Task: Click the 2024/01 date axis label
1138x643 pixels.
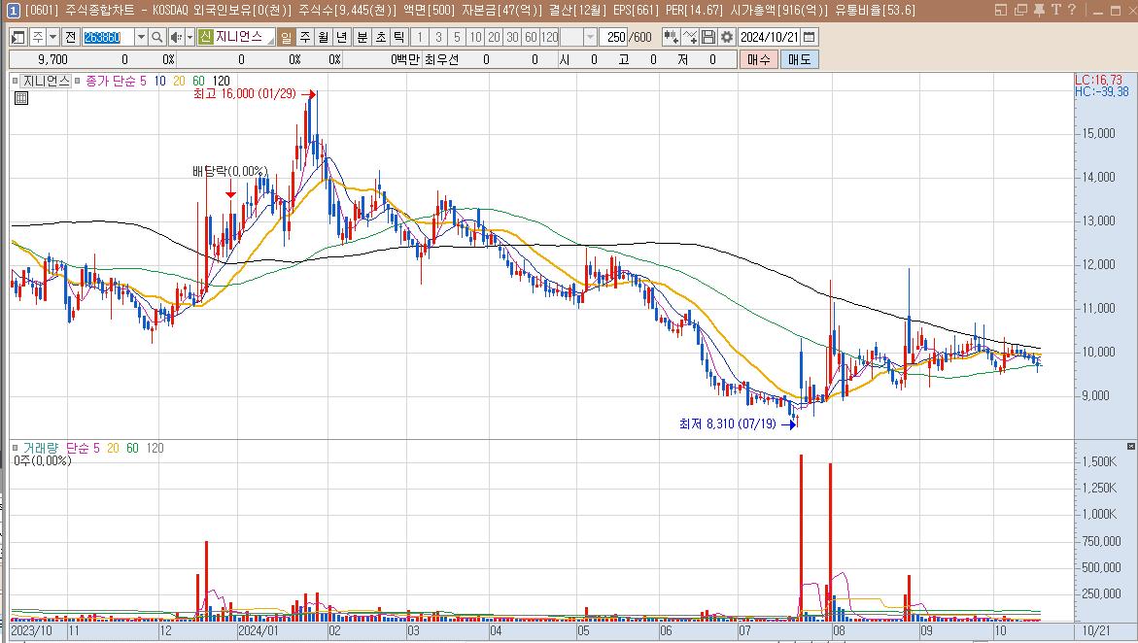Action: (x=258, y=630)
